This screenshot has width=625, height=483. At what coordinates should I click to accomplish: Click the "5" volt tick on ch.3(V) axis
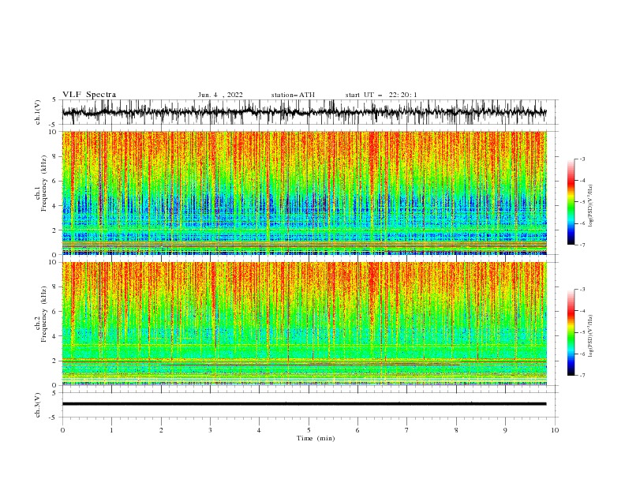point(54,393)
